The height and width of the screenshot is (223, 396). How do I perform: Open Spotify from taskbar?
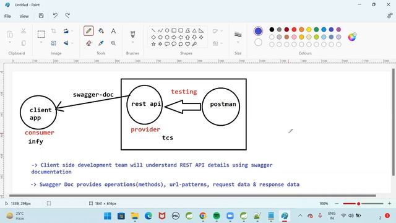coord(216,216)
